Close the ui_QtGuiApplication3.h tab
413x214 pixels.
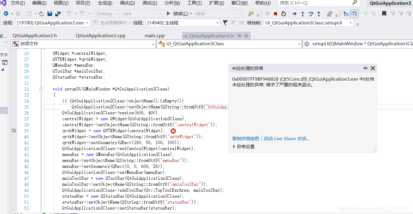point(246,36)
